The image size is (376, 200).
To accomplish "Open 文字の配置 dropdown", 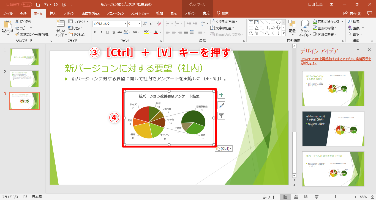I will pyautogui.click(x=222, y=28).
